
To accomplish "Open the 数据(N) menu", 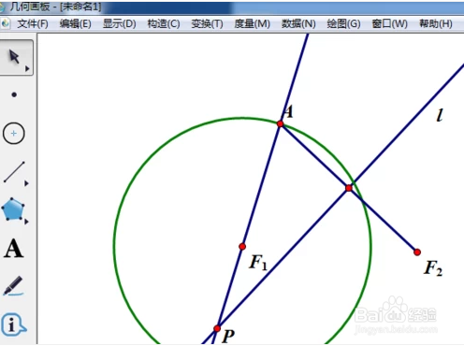I will pos(298,23).
